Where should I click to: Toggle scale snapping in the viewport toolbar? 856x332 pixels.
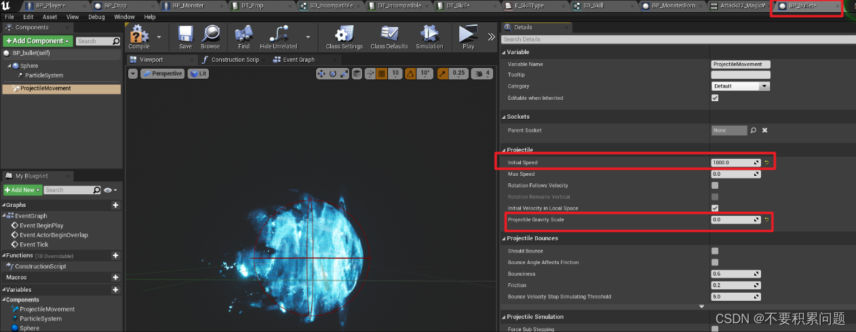(x=442, y=73)
